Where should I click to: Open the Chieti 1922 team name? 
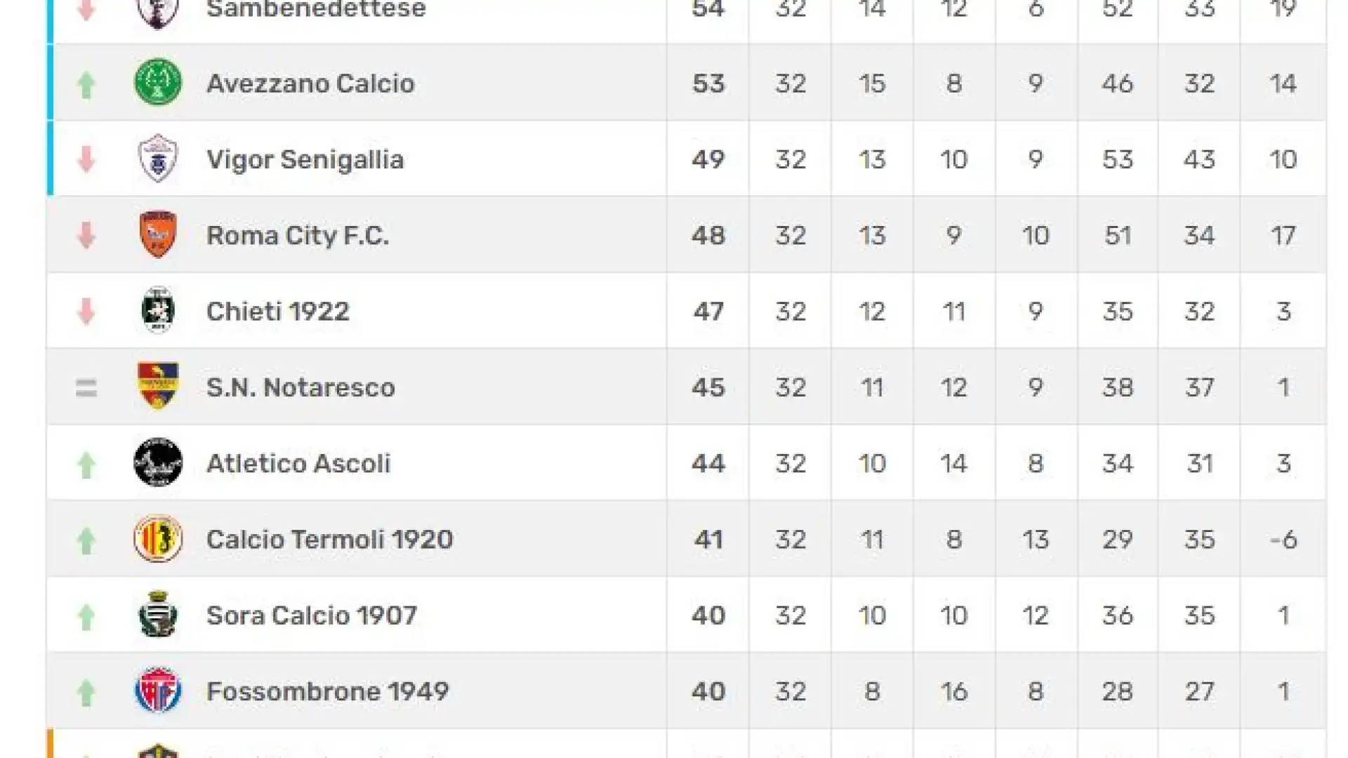coord(278,311)
